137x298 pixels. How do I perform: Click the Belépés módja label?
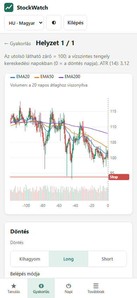pos(25,274)
